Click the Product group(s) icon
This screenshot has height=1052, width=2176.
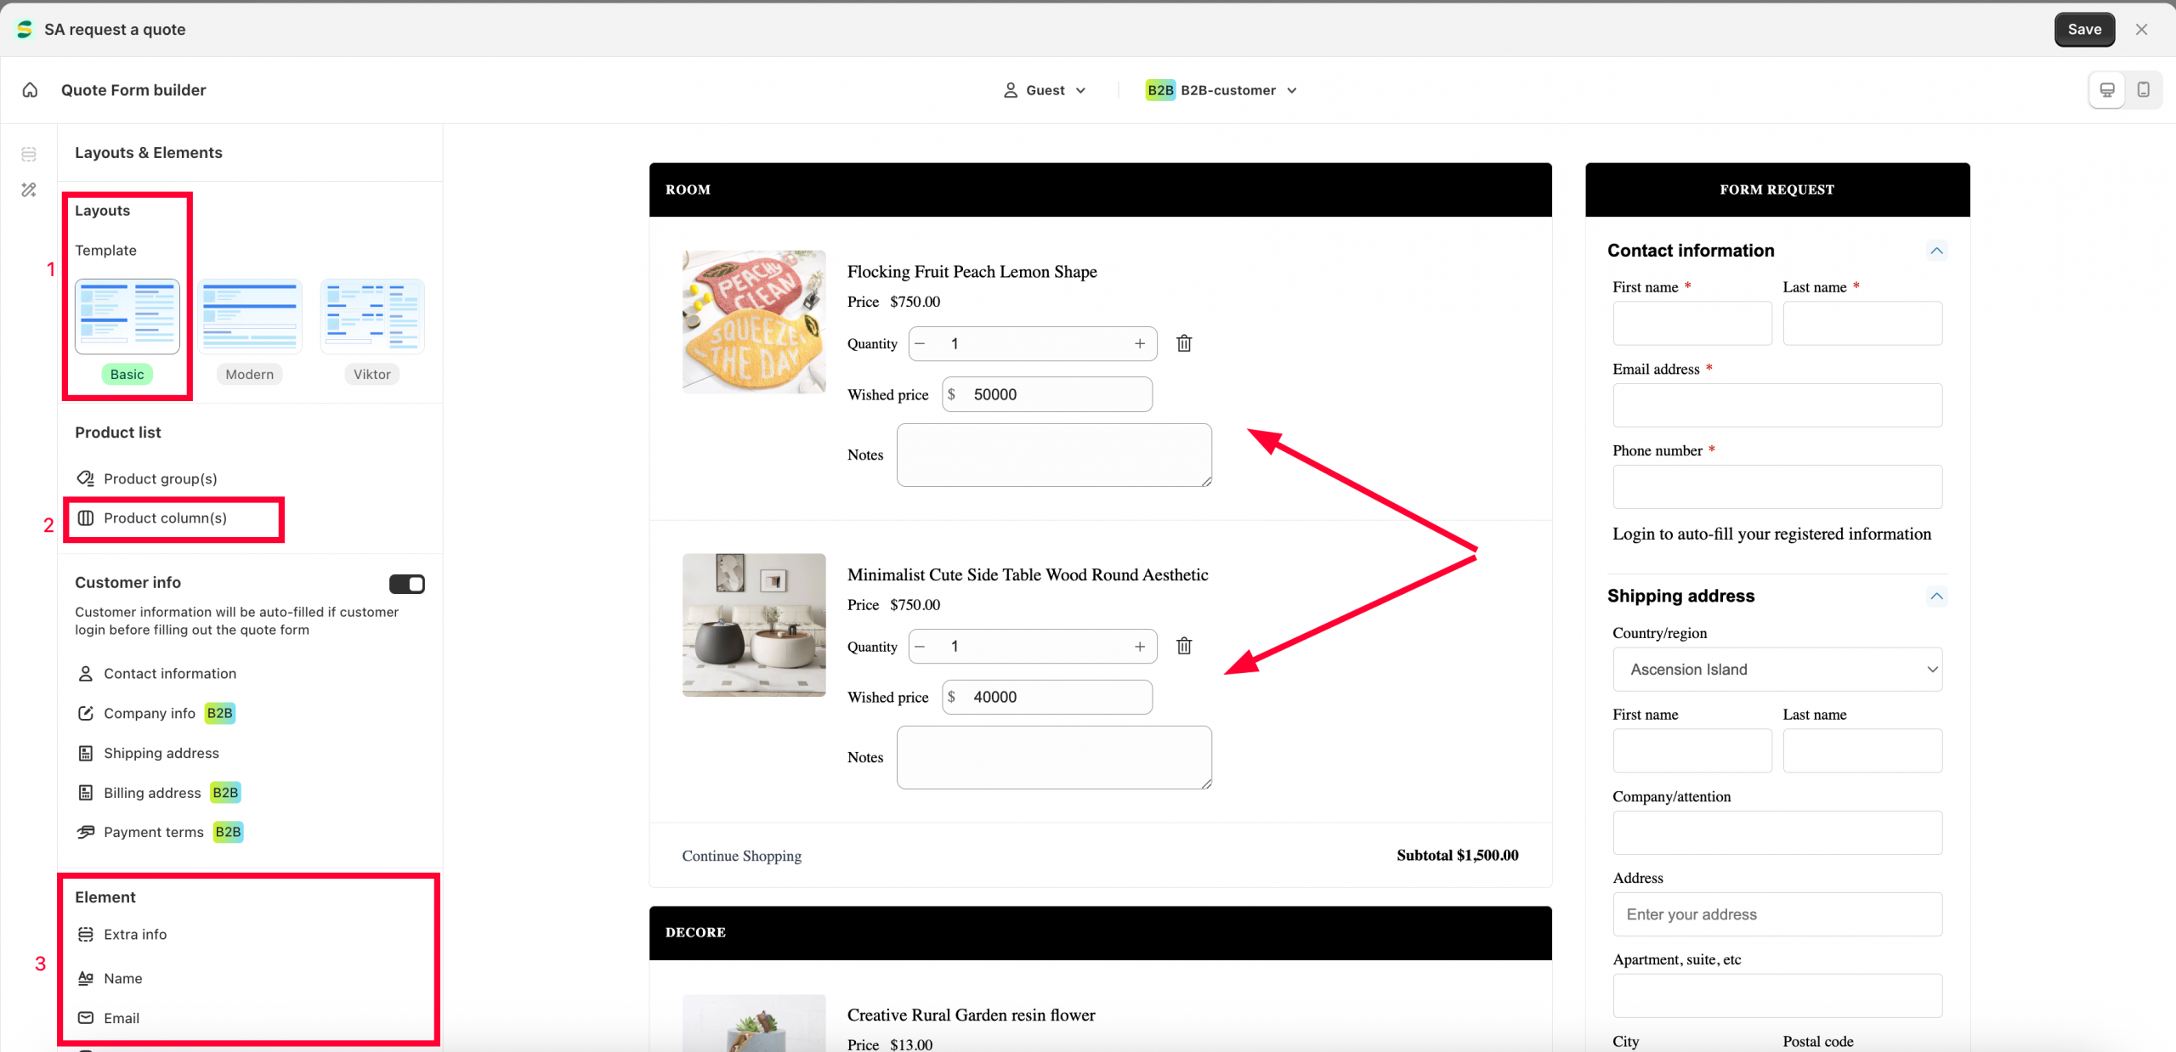pyautogui.click(x=85, y=478)
